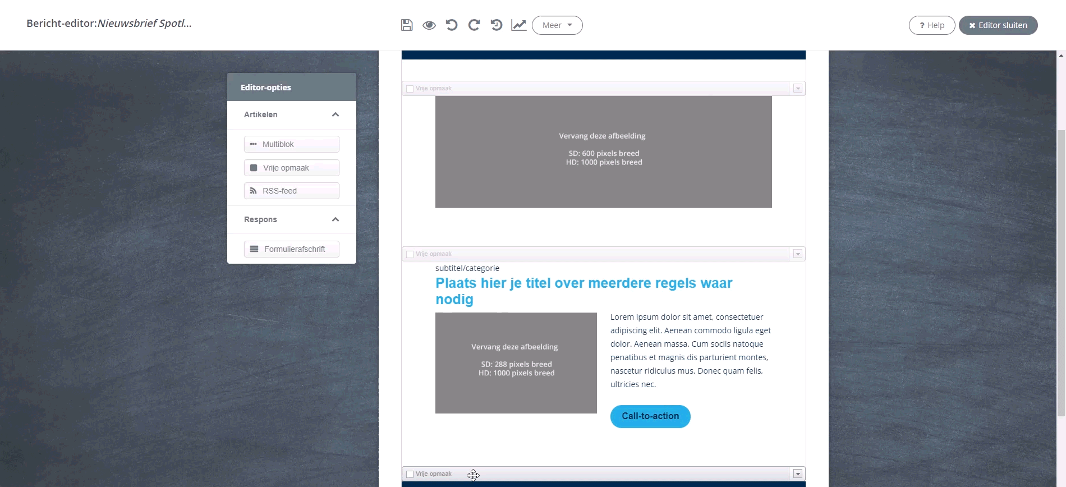
Task: Select the Multiblok article block
Action: [x=292, y=144]
